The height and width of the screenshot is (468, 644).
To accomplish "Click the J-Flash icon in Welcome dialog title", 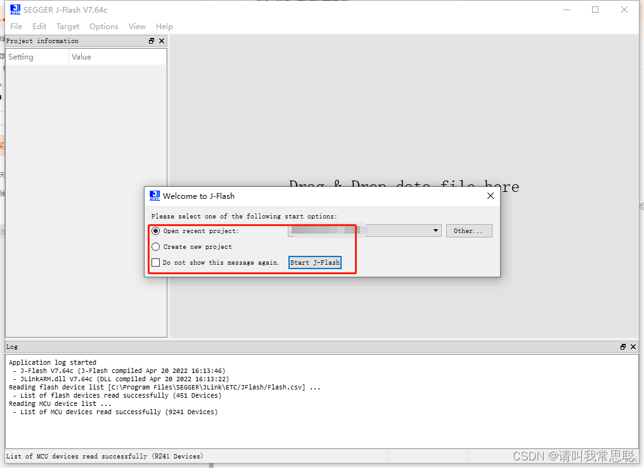I will pyautogui.click(x=155, y=196).
